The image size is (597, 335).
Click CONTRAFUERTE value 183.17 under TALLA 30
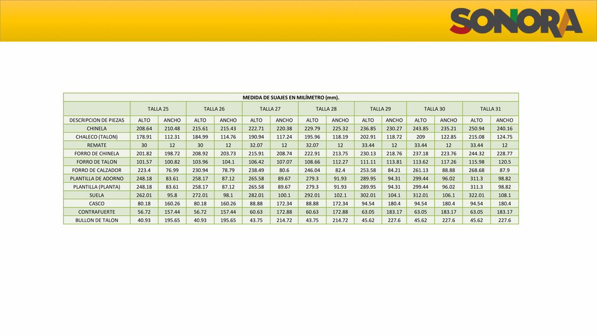[448, 212]
